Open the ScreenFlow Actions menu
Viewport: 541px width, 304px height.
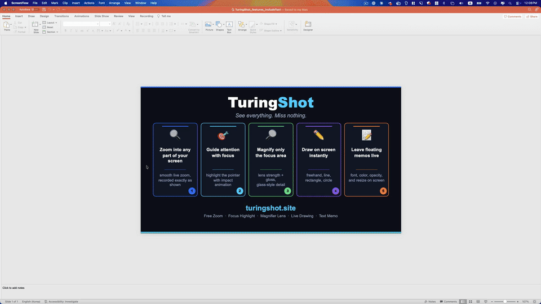[89, 3]
